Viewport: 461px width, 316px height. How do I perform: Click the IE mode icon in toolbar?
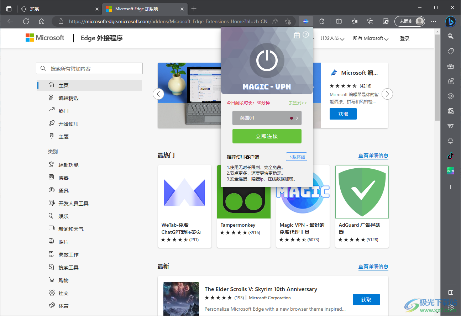tap(386, 21)
